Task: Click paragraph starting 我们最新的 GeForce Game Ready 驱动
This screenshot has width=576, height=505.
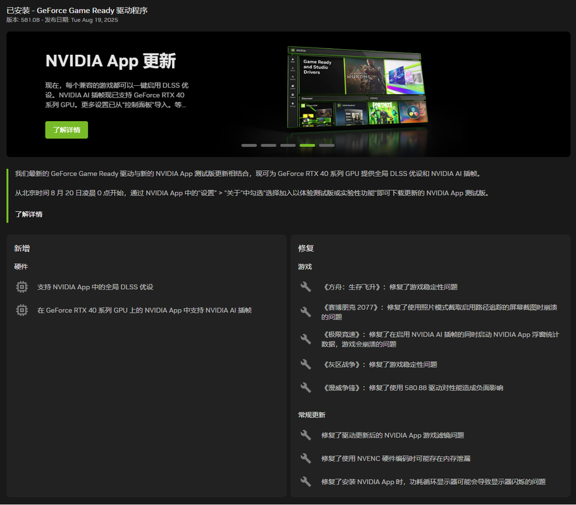Action: [248, 174]
